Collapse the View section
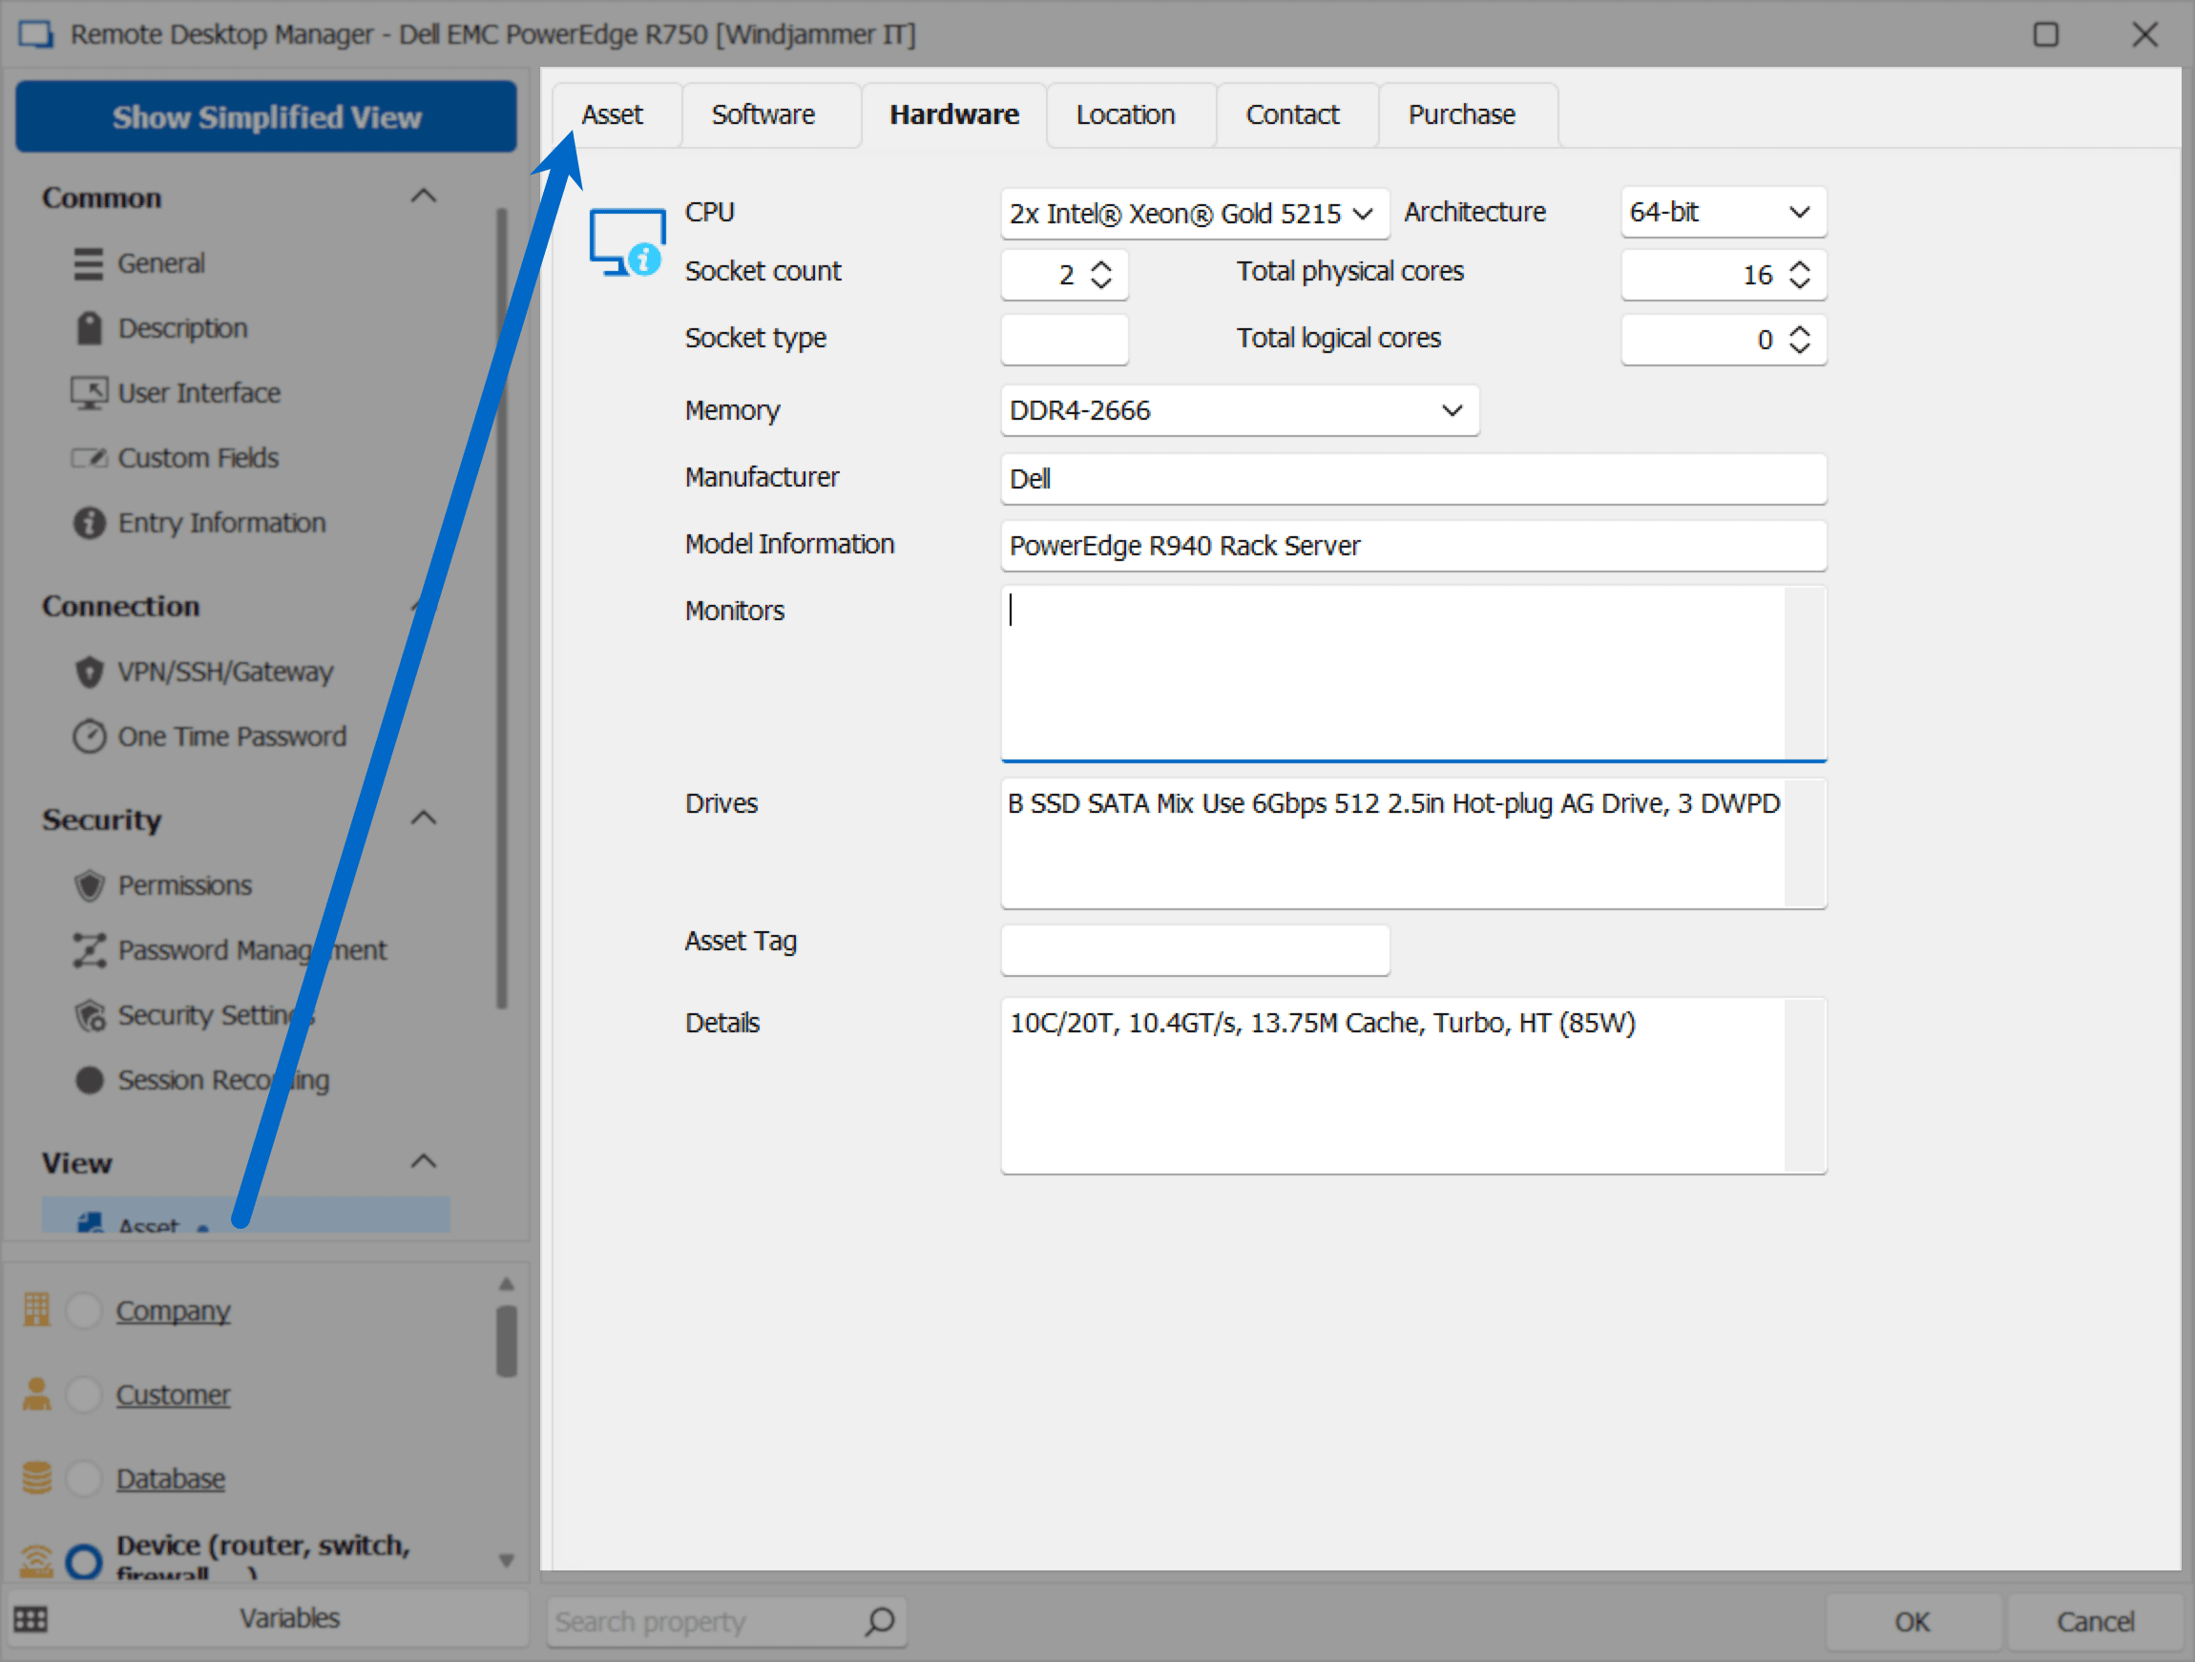 pyautogui.click(x=424, y=1161)
